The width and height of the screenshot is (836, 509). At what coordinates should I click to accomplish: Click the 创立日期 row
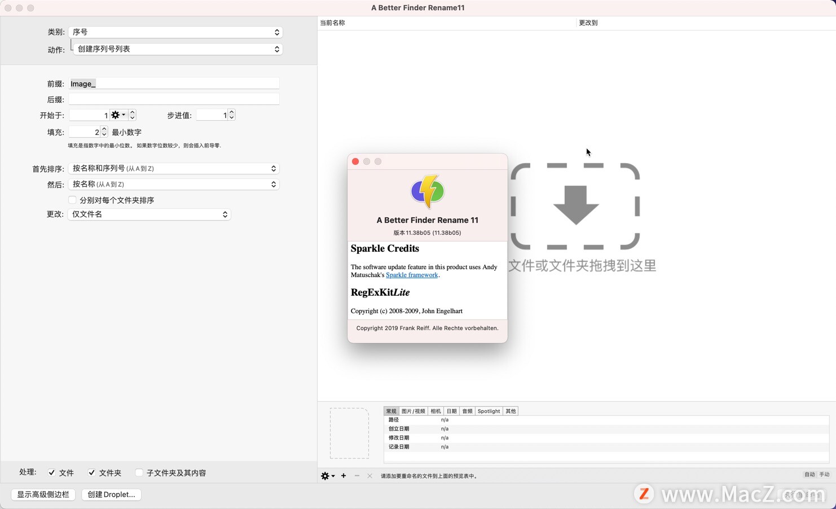pyautogui.click(x=606, y=429)
